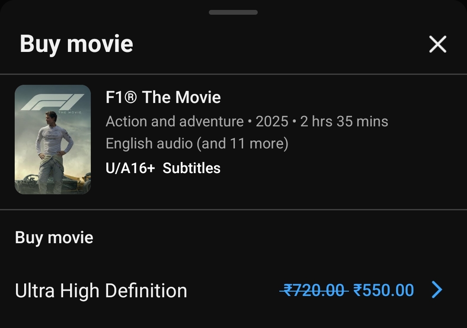Open the F1 movie poster thumbnail
This screenshot has width=467, height=328.
click(x=53, y=139)
